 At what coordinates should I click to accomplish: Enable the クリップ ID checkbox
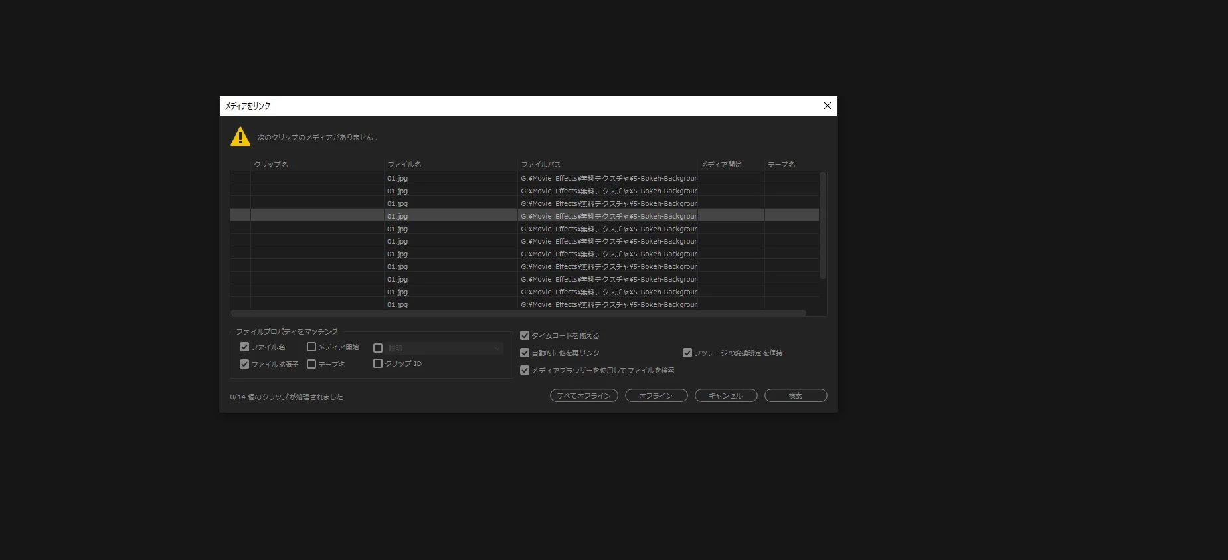[378, 363]
